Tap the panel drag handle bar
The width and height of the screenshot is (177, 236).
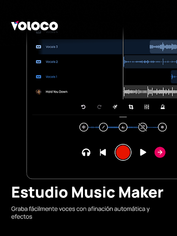click(x=123, y=117)
